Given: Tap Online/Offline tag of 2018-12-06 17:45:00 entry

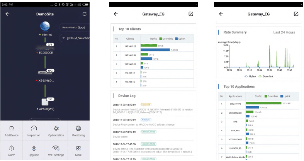Looking at the screenshot, I should (x=148, y=144).
